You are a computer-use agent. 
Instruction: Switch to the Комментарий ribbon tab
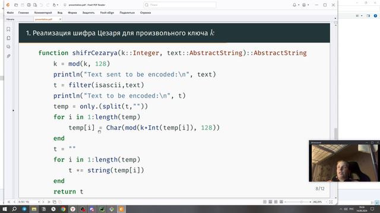pyautogui.click(x=43, y=12)
